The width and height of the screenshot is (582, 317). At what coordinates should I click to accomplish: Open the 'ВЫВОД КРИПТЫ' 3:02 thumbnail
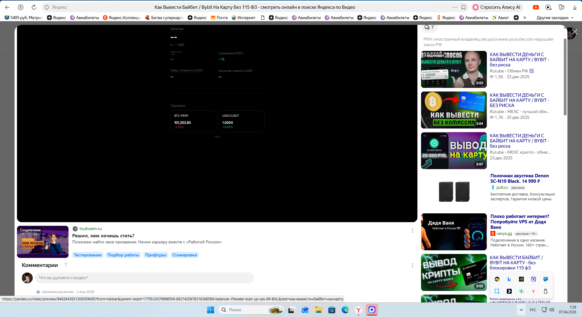(x=454, y=272)
